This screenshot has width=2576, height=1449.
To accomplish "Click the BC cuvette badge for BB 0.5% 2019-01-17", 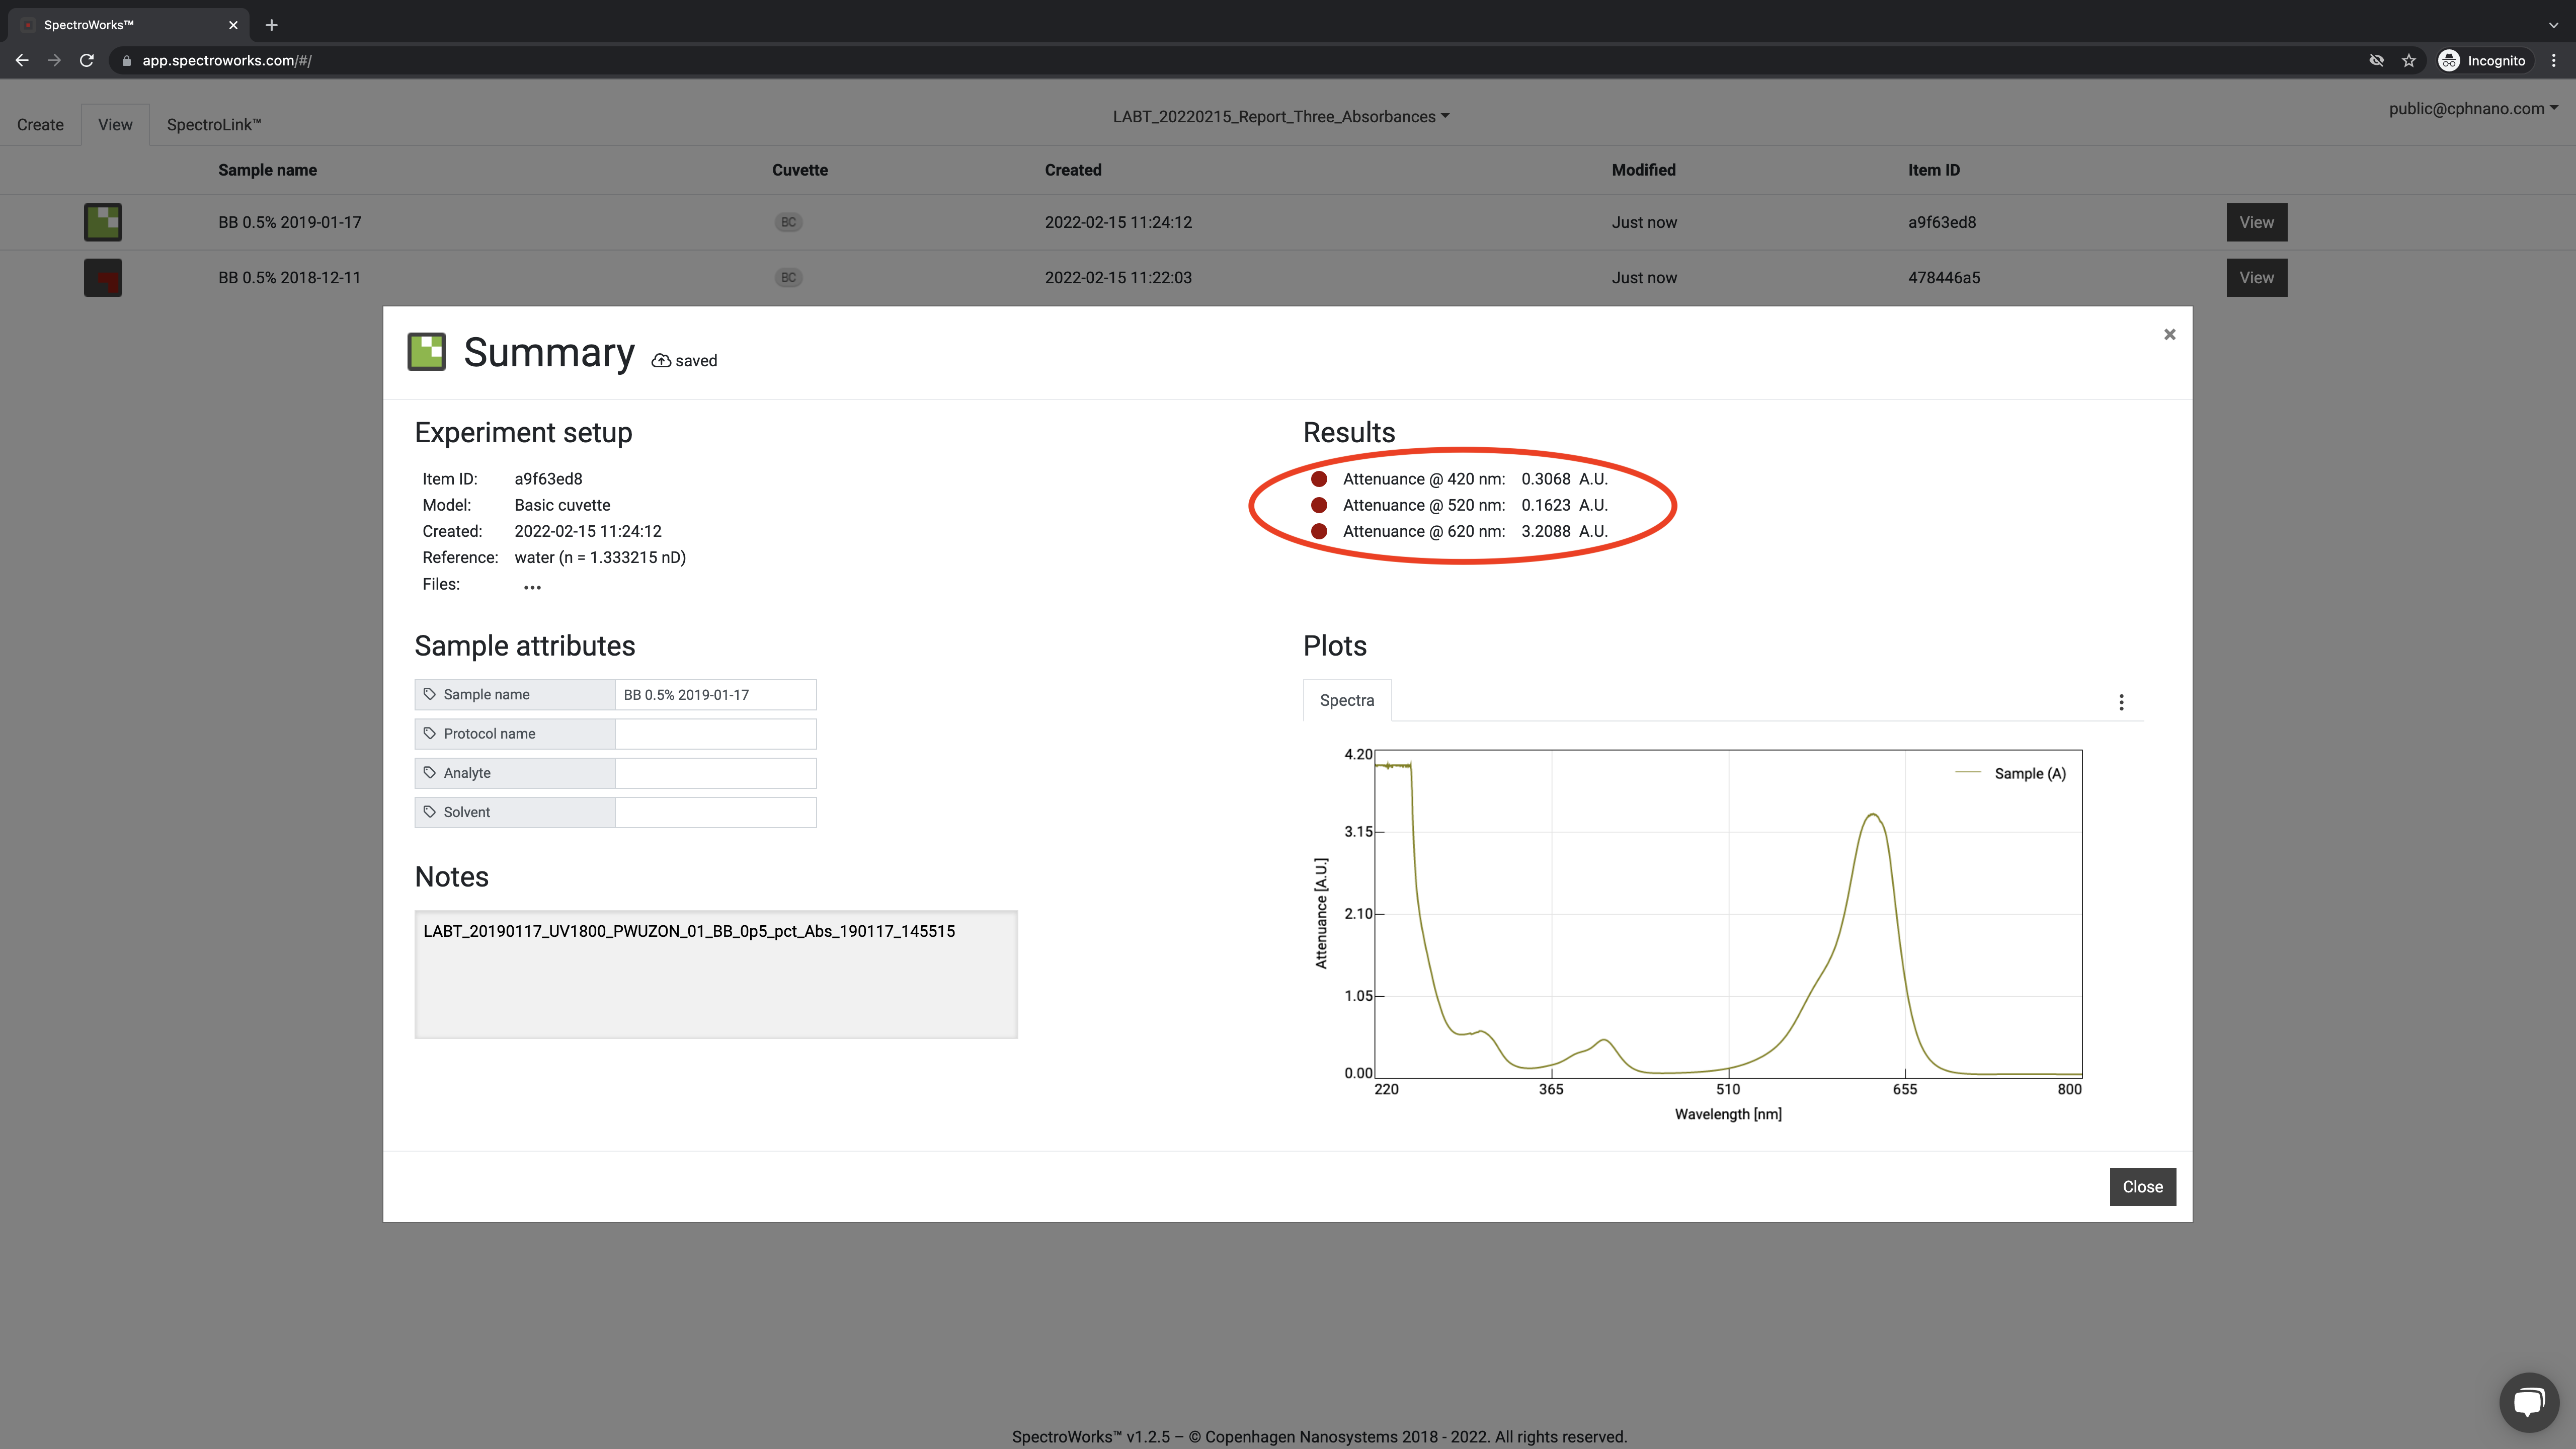I will click(788, 222).
